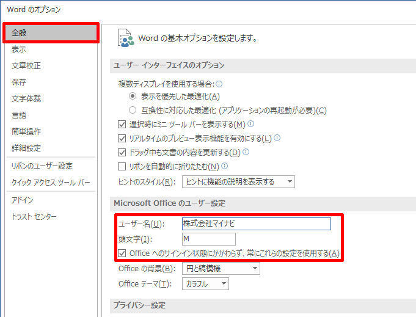
Task: Click the Word のオプション title text
Action: click(x=34, y=10)
